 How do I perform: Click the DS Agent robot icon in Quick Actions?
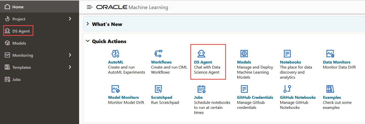pyautogui.click(x=201, y=54)
